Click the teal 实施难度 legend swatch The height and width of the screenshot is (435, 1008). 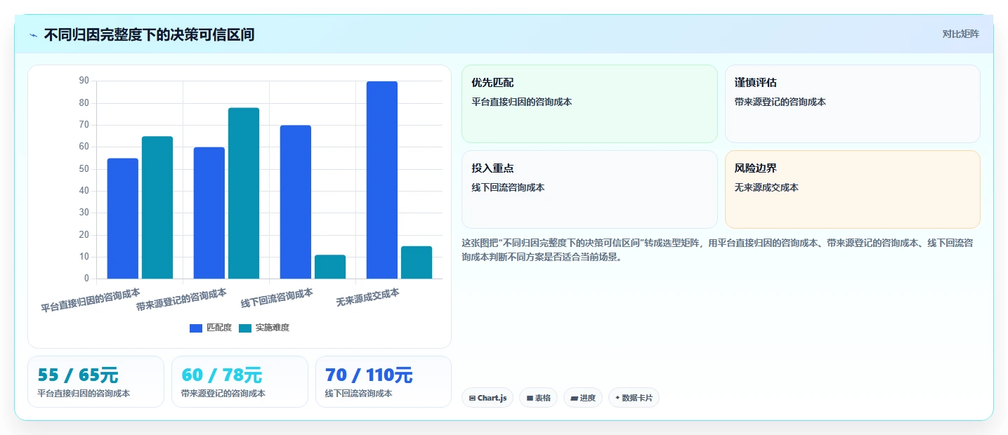pyautogui.click(x=245, y=328)
